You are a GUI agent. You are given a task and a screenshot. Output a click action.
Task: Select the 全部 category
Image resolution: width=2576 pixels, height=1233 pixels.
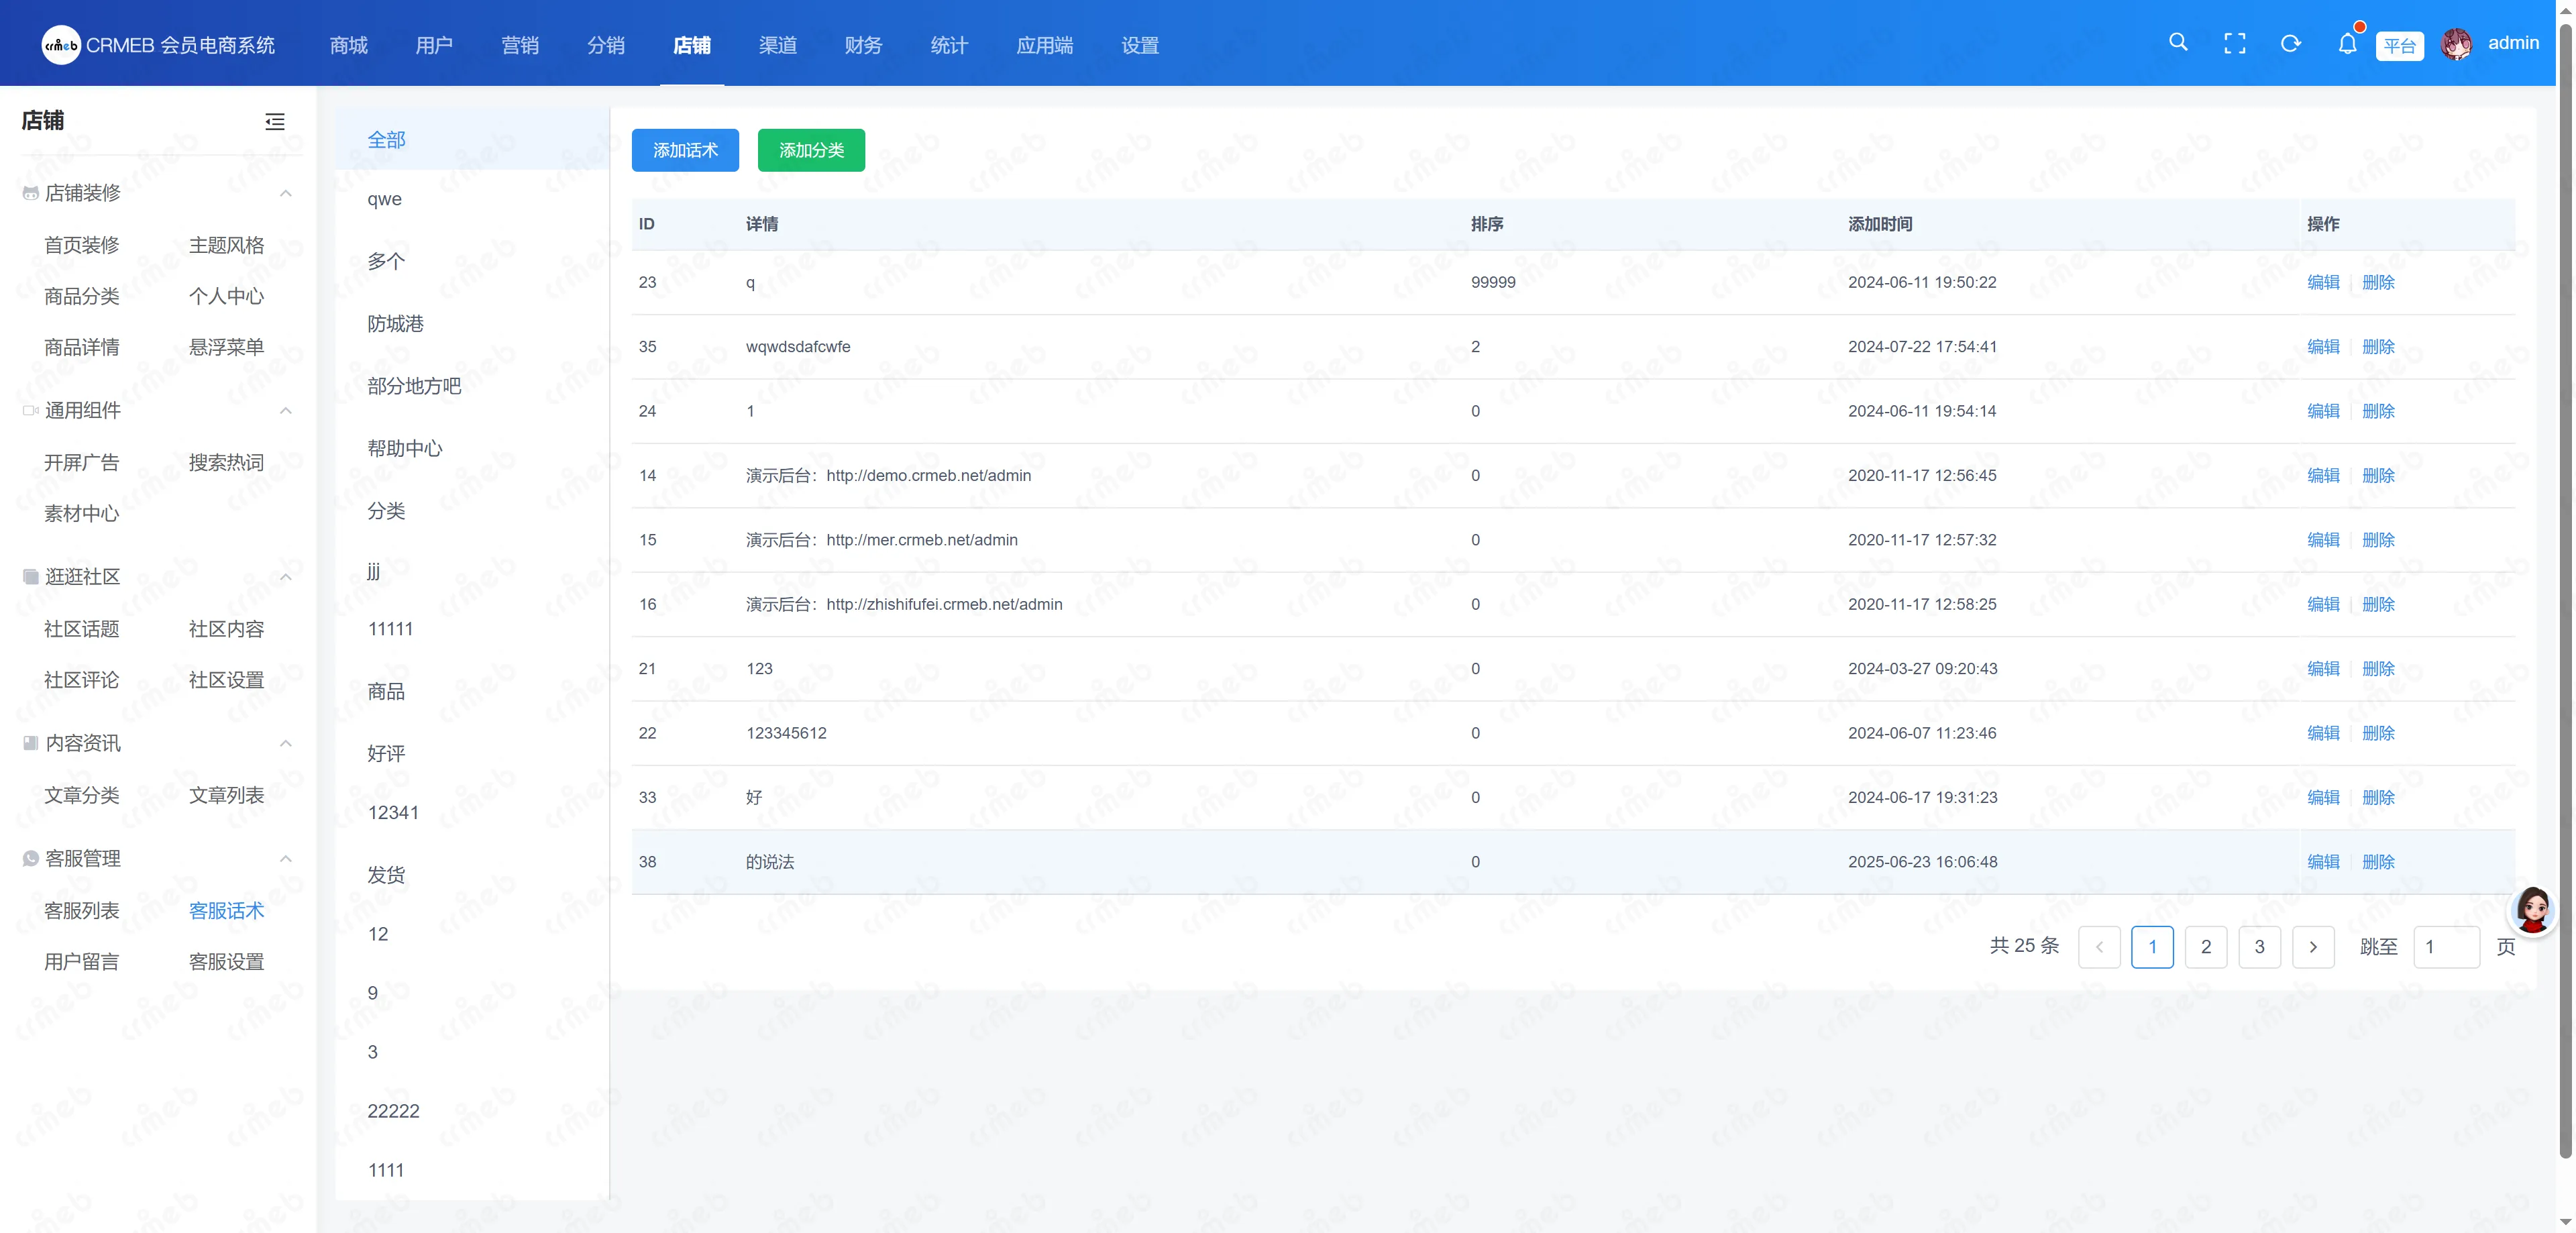coord(472,140)
